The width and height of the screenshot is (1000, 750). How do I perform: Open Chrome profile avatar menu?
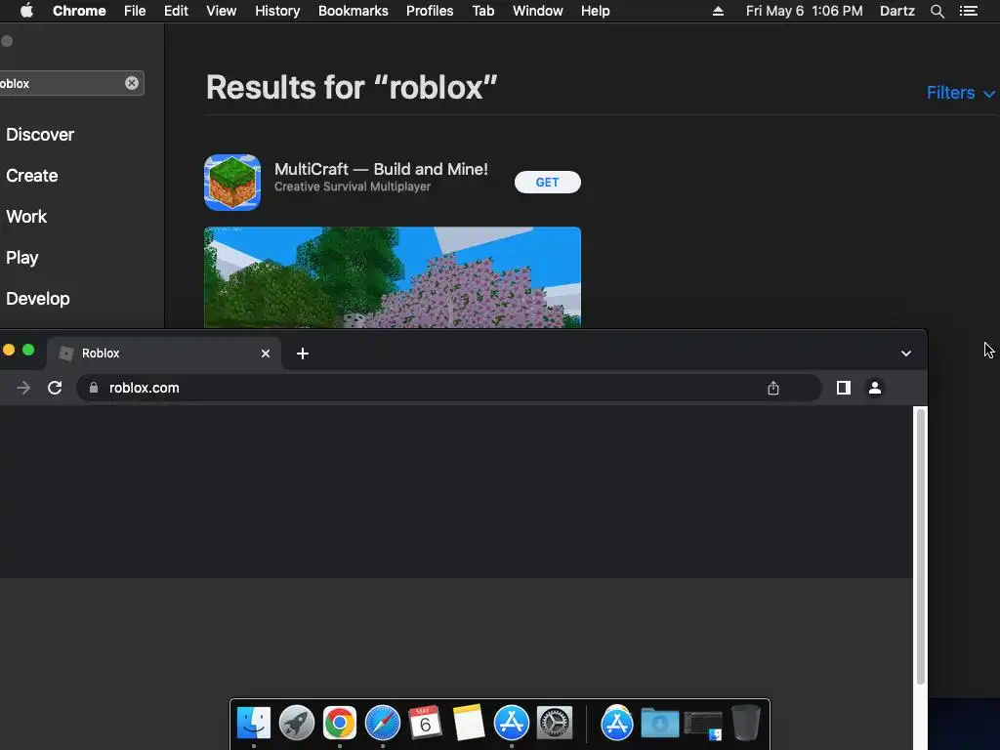click(875, 388)
